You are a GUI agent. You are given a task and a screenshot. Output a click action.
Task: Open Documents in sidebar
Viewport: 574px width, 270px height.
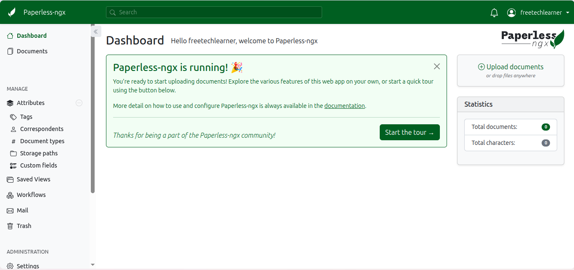(x=32, y=51)
